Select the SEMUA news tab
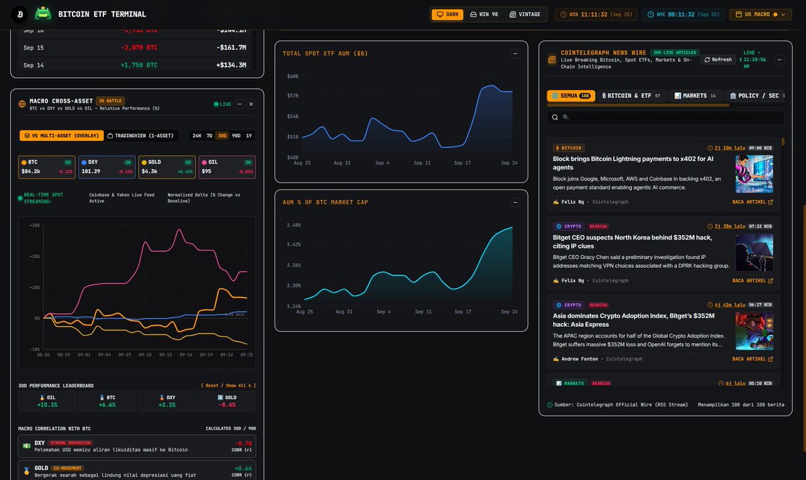Screen dimensions: 806x480 [570, 96]
